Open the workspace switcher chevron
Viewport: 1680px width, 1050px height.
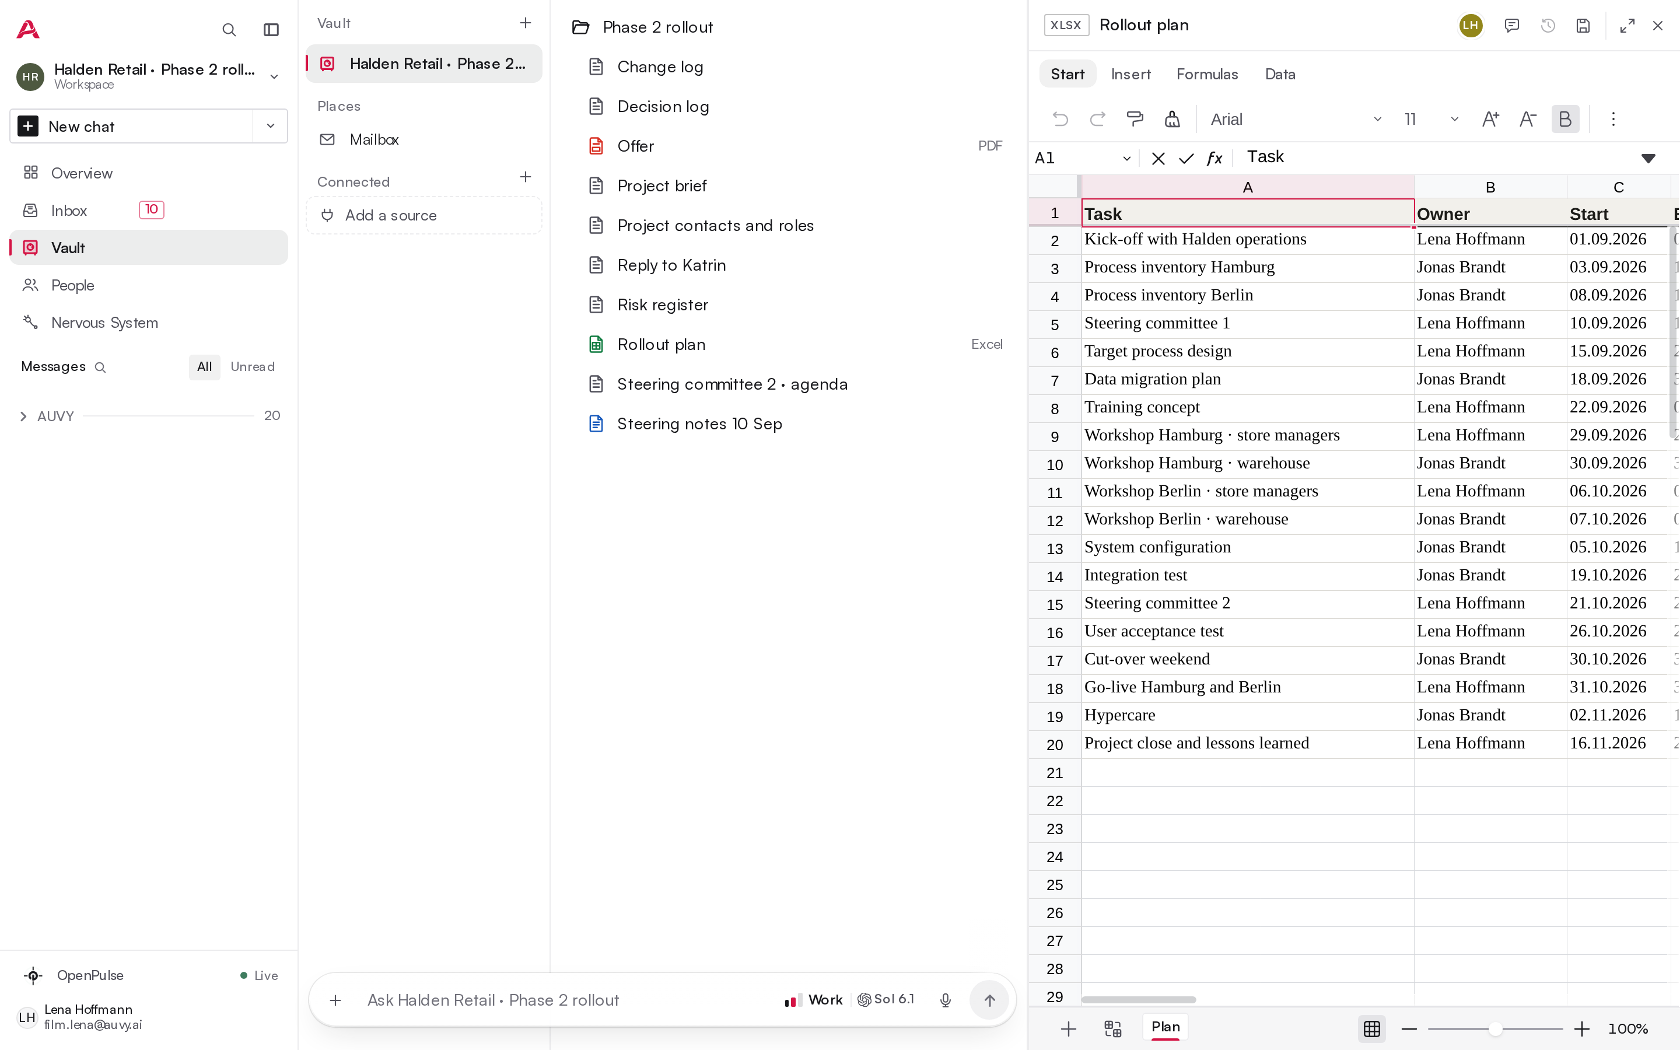click(x=274, y=76)
